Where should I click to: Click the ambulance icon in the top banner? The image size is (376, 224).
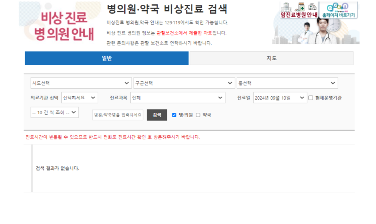point(312,7)
